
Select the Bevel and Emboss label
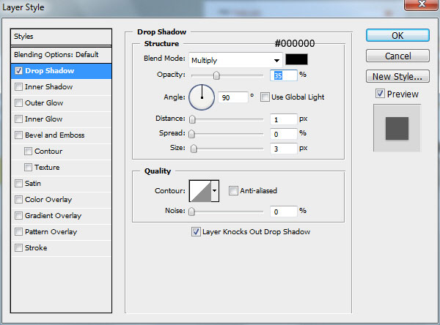55,135
